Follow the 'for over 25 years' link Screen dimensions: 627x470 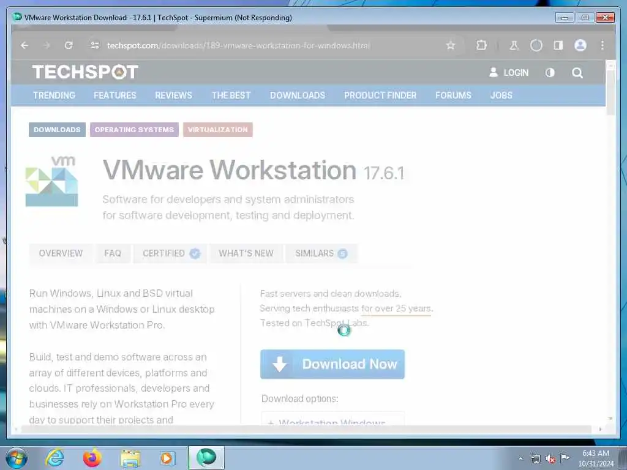pyautogui.click(x=396, y=308)
